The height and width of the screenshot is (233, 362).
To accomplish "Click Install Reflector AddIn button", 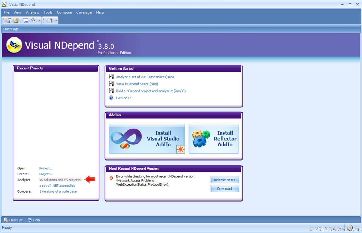I will [x=214, y=139].
